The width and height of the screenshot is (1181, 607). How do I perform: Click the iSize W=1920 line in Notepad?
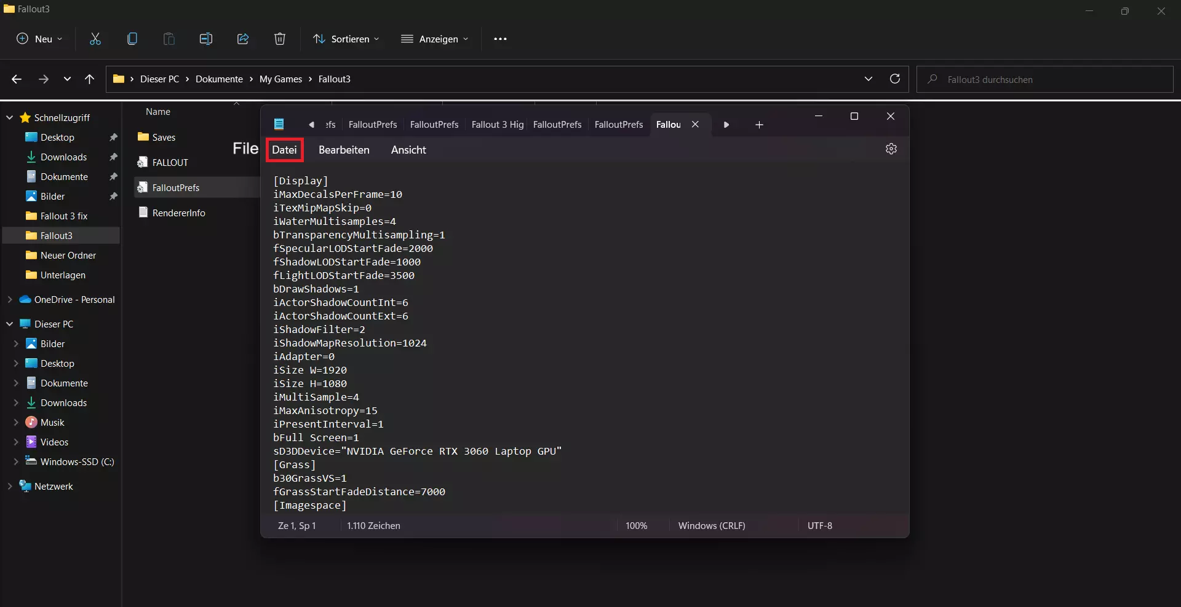click(310, 370)
